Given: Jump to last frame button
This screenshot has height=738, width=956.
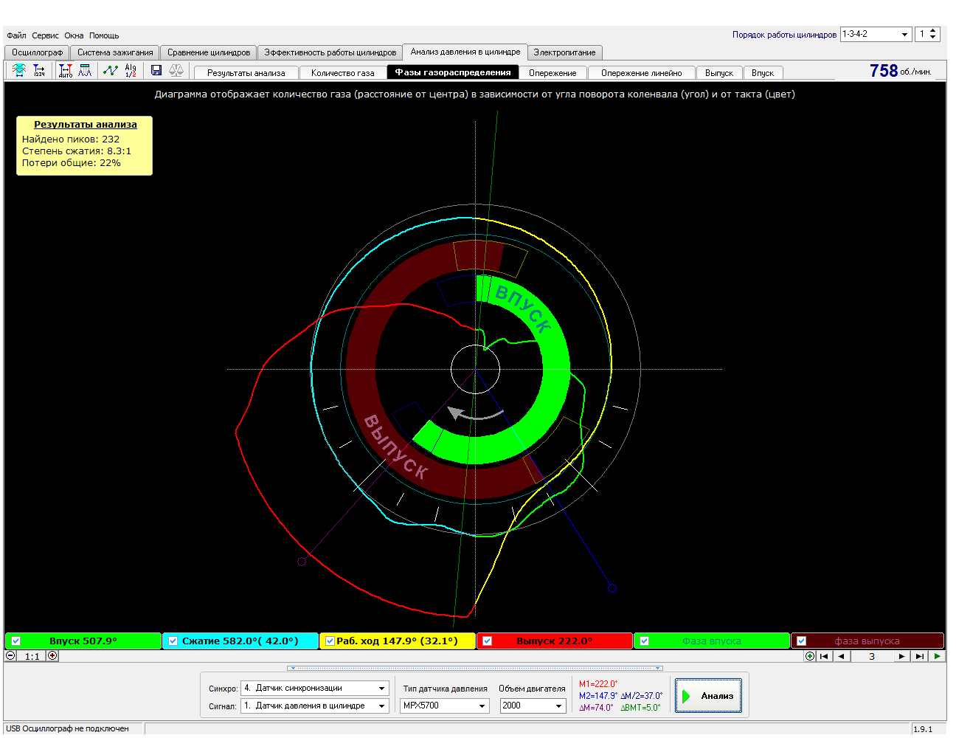Looking at the screenshot, I should 919,656.
